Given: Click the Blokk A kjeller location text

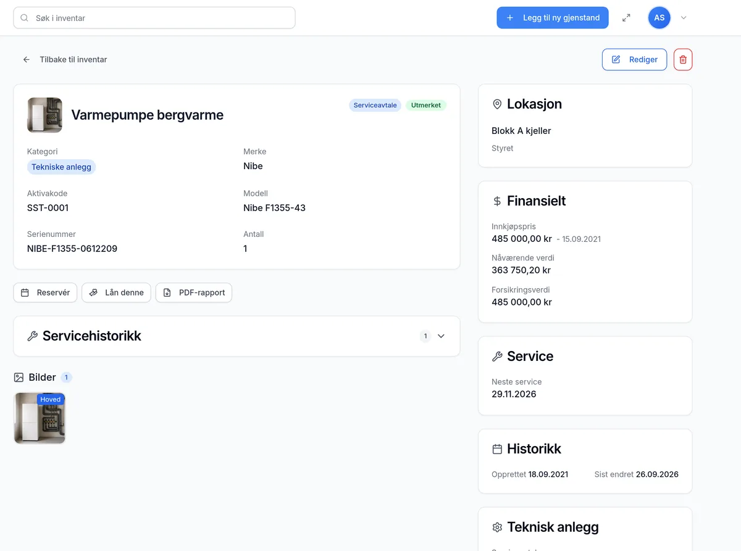Looking at the screenshot, I should [521, 131].
